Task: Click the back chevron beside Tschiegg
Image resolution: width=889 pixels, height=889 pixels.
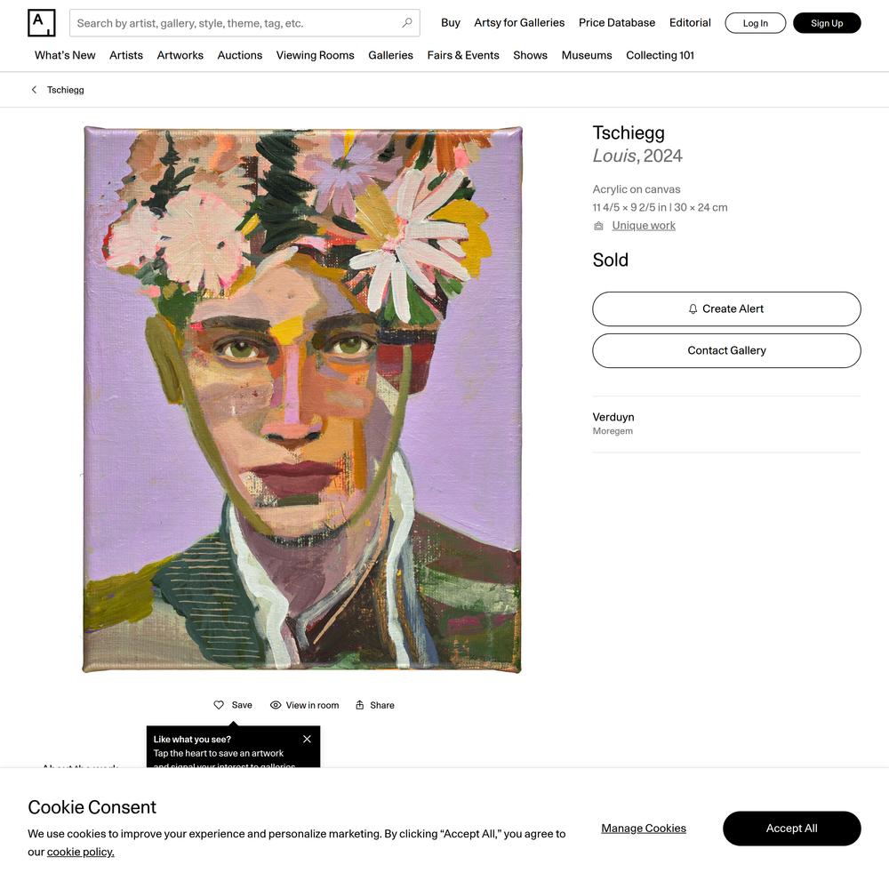Action: coord(34,90)
